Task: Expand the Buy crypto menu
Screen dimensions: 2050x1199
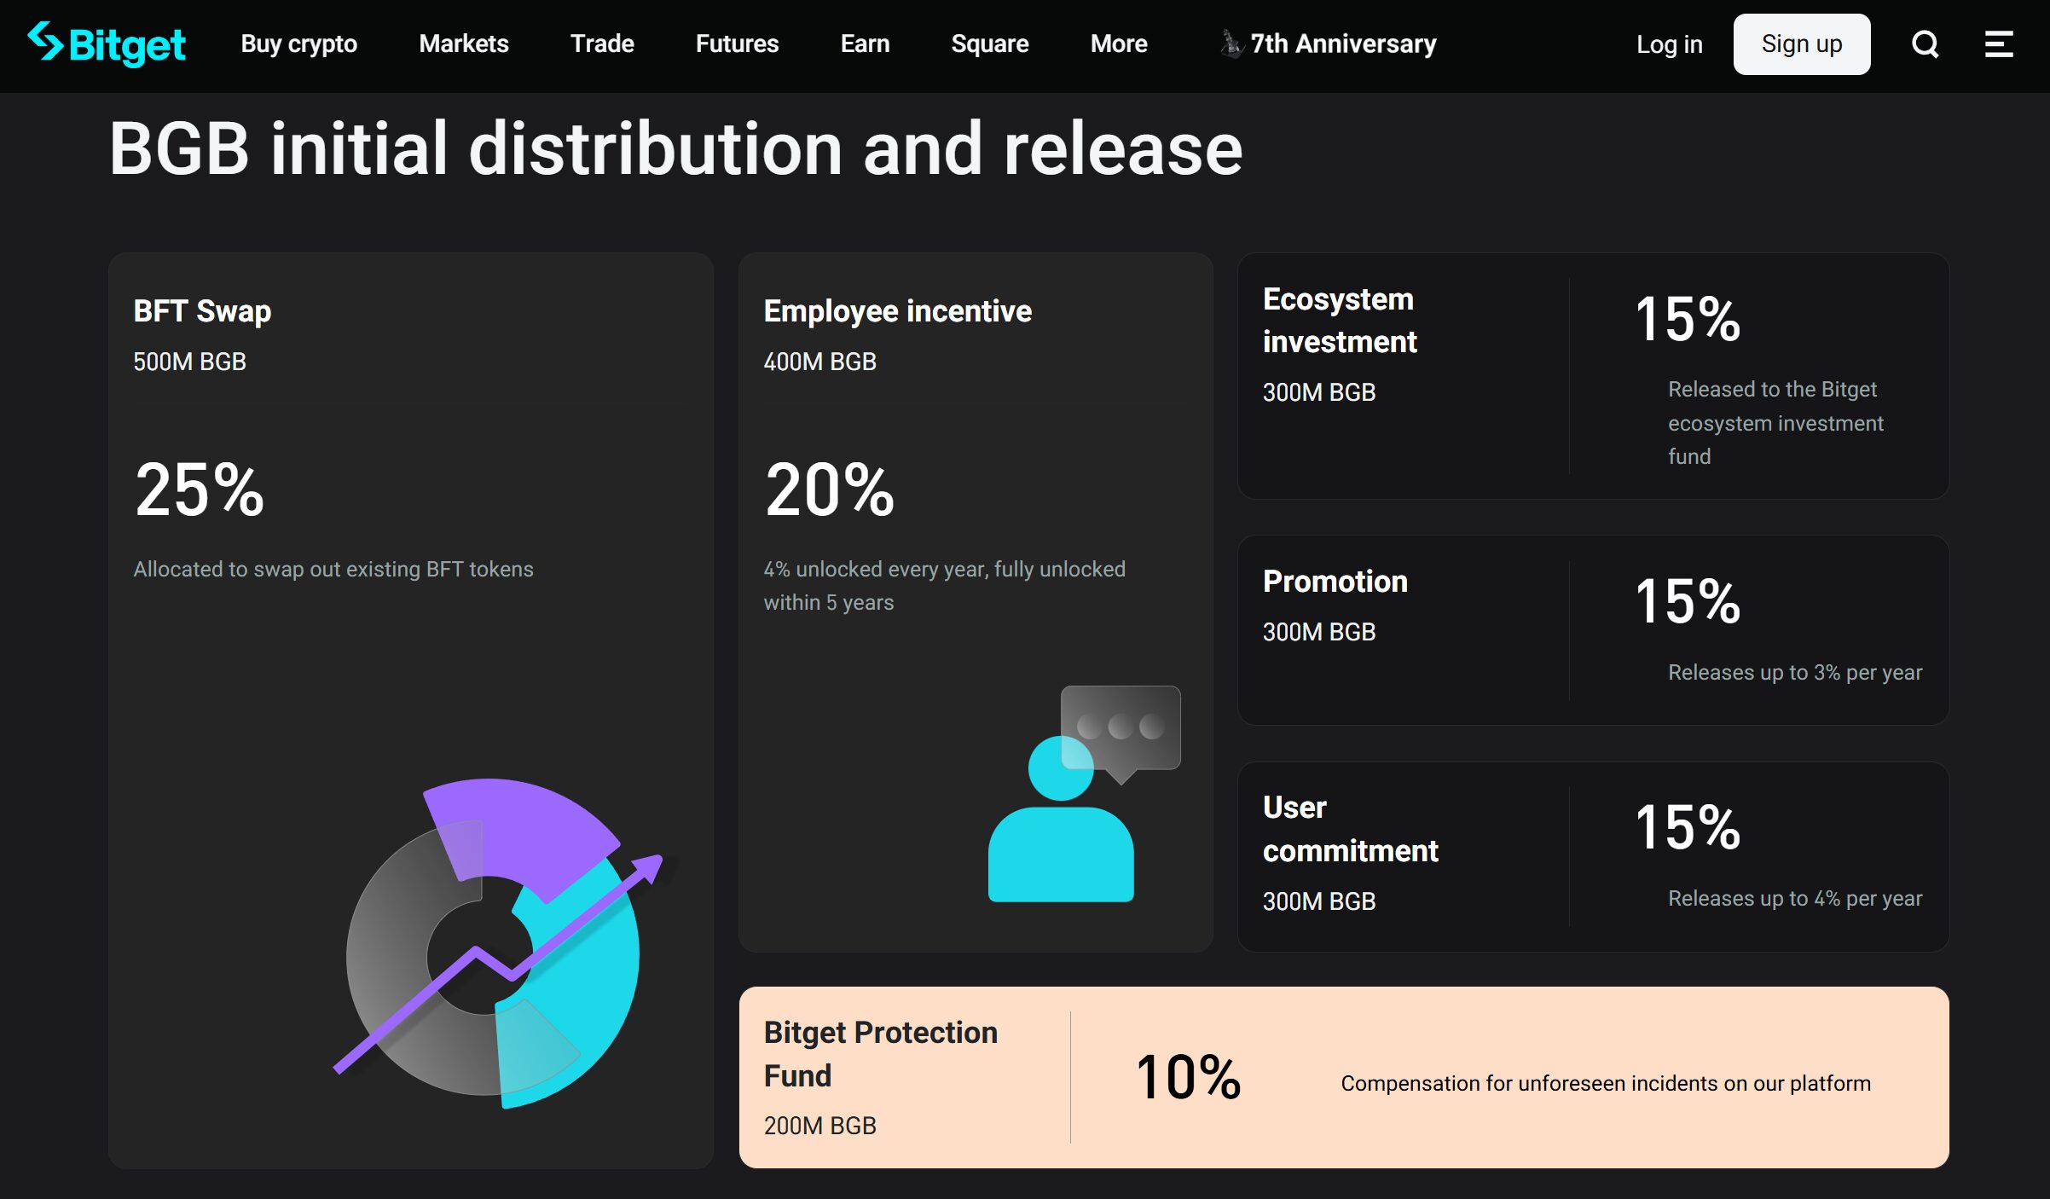Action: click(298, 43)
